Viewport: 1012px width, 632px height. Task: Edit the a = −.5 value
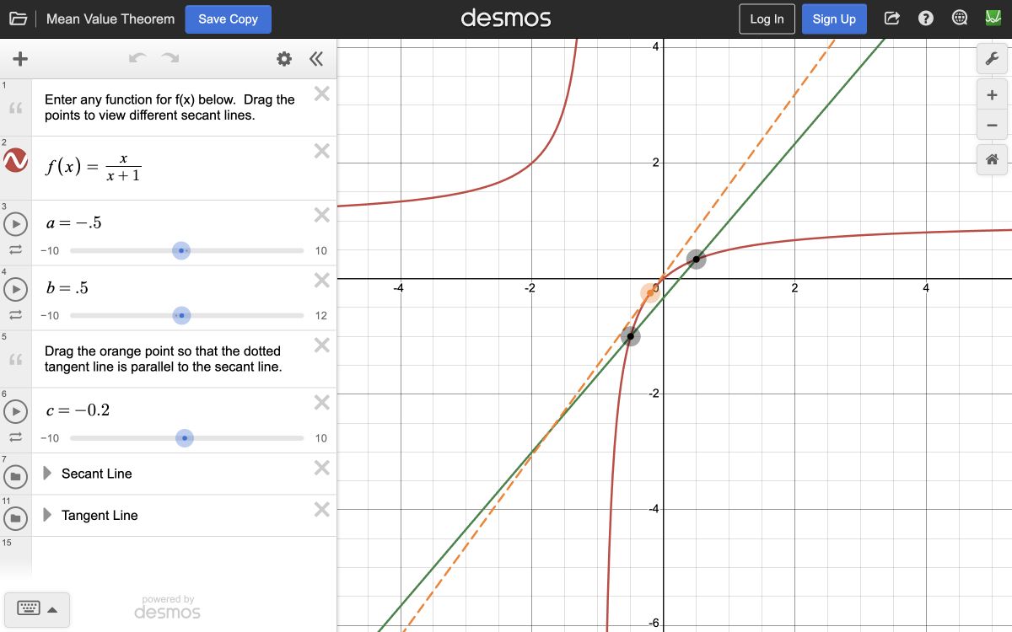74,223
